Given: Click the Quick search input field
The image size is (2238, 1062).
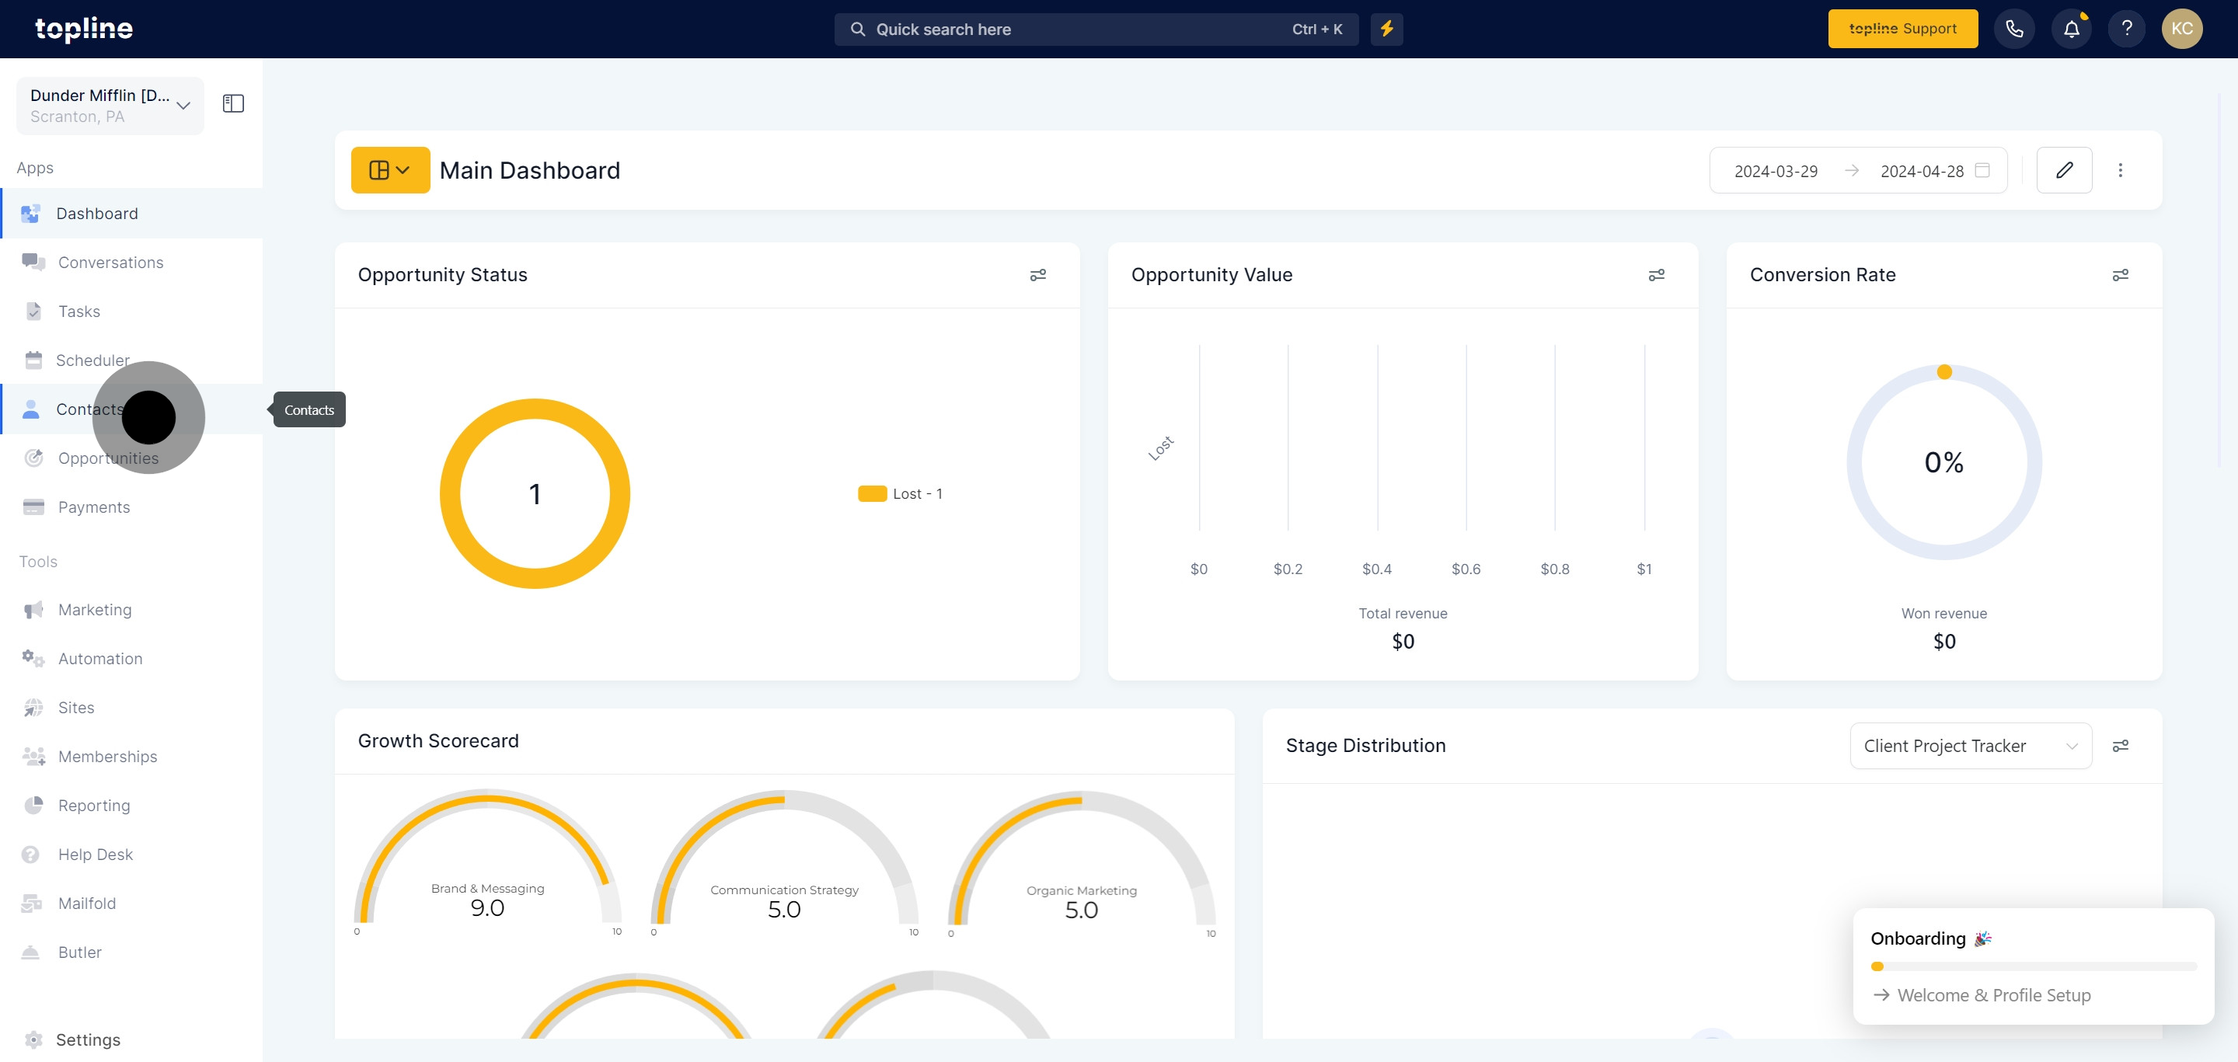Looking at the screenshot, I should [1077, 30].
